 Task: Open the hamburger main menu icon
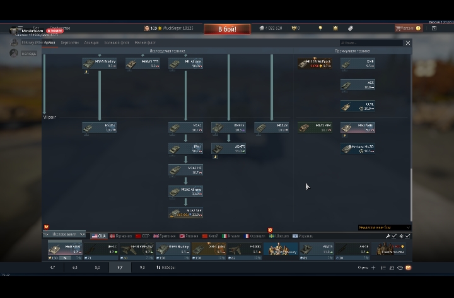pos(20,28)
